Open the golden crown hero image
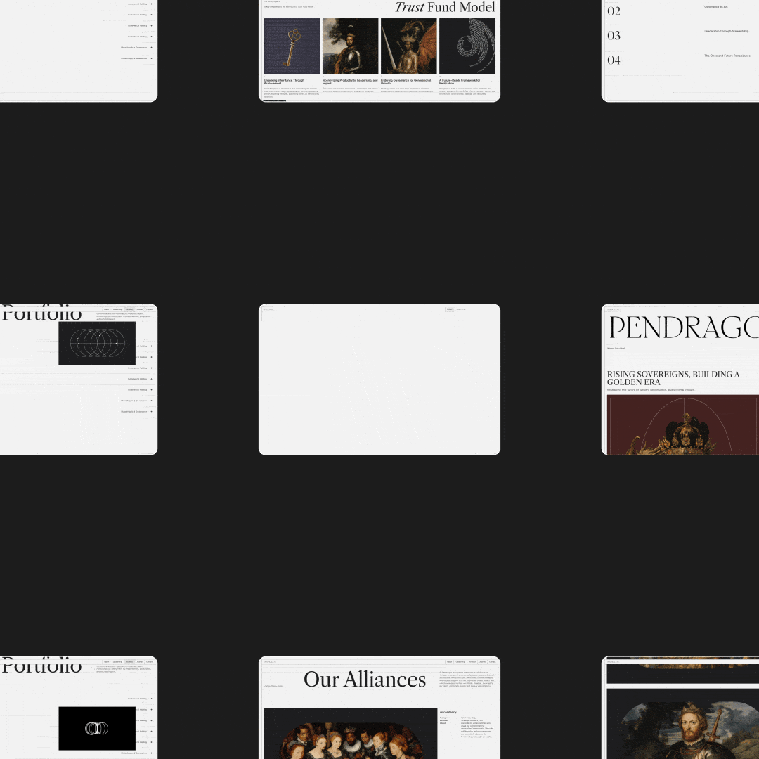759x759 pixels. (x=682, y=424)
